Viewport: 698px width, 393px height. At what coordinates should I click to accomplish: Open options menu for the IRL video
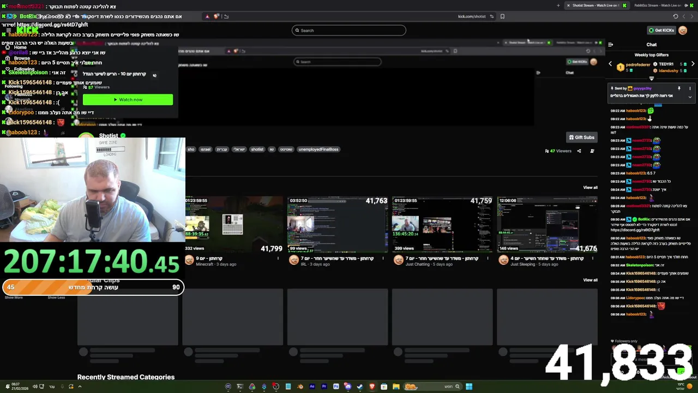tap(383, 259)
